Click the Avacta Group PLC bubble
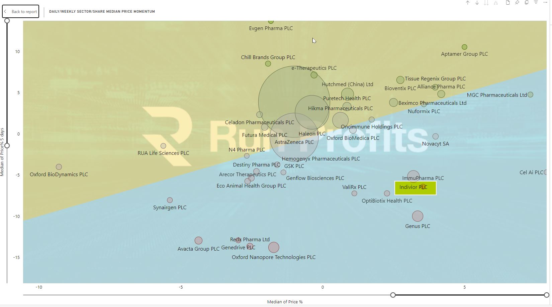Viewport: 552px width, 307px height. coord(198,241)
